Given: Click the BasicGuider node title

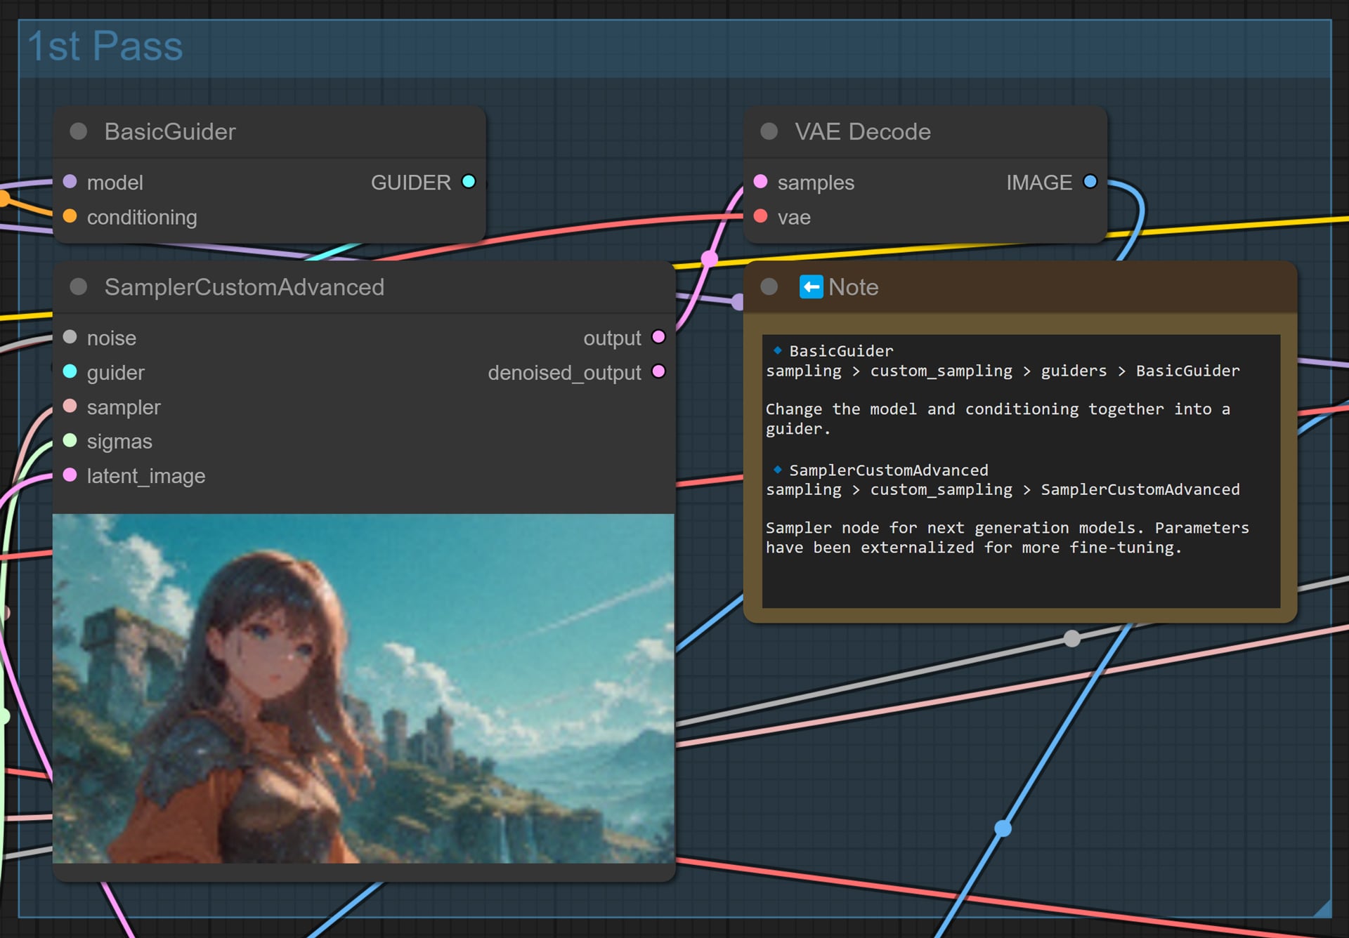Looking at the screenshot, I should [x=170, y=132].
